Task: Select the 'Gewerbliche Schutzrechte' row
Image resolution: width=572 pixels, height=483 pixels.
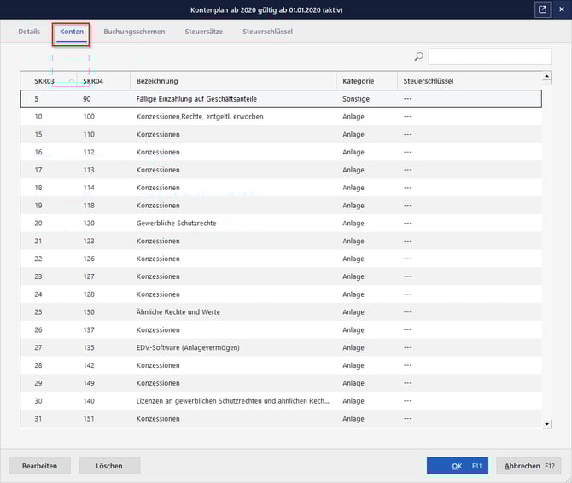Action: tap(281, 223)
